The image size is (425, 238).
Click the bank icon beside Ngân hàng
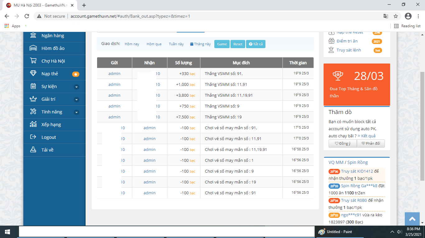point(33,36)
